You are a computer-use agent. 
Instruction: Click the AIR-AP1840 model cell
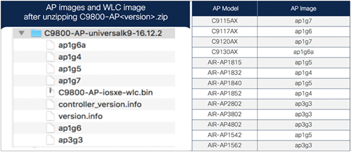pyautogui.click(x=225, y=83)
